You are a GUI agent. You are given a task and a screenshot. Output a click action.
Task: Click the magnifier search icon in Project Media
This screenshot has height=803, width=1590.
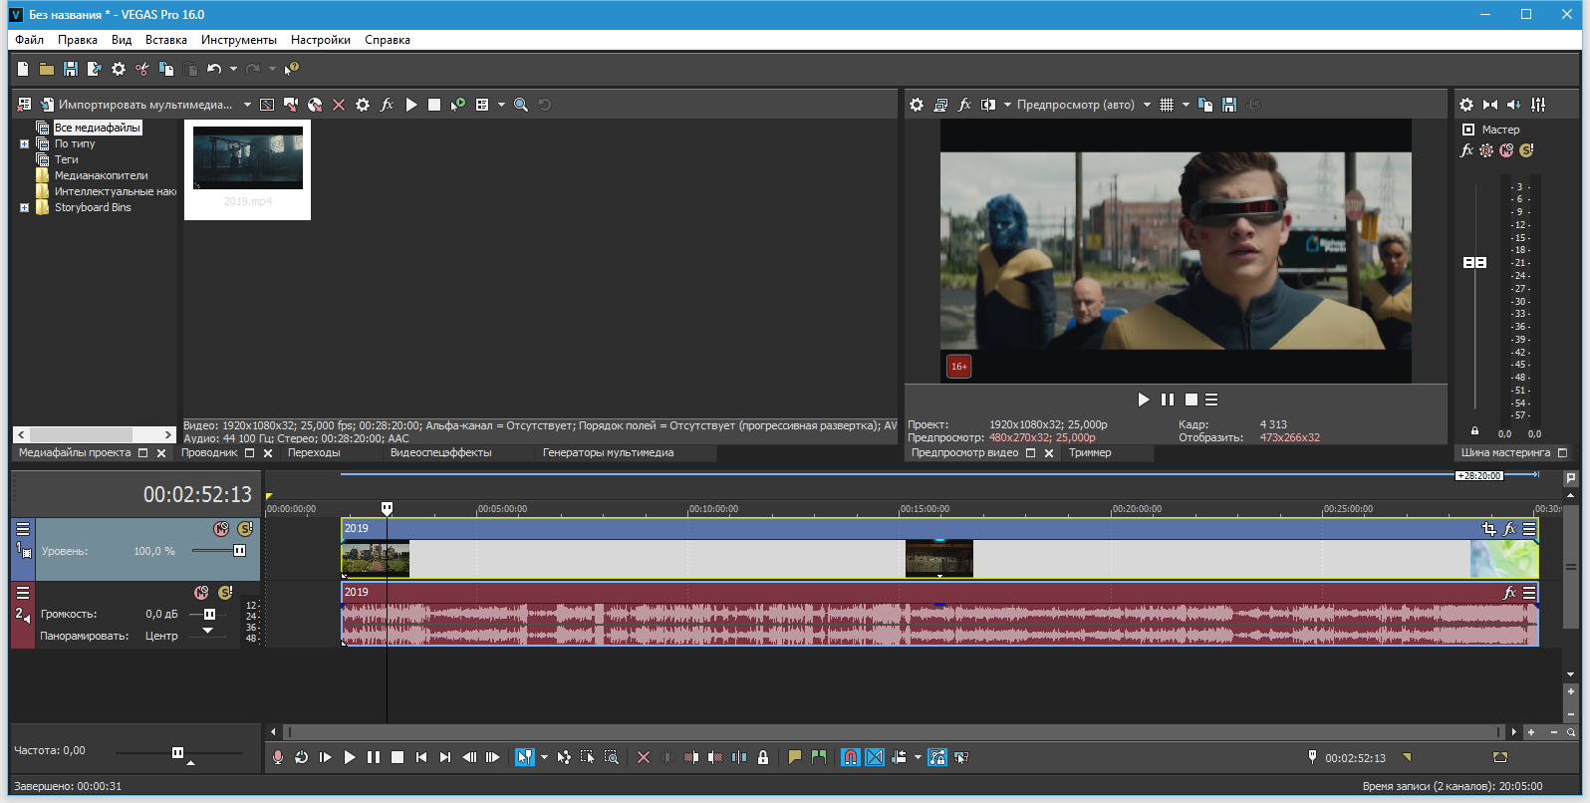pyautogui.click(x=520, y=105)
